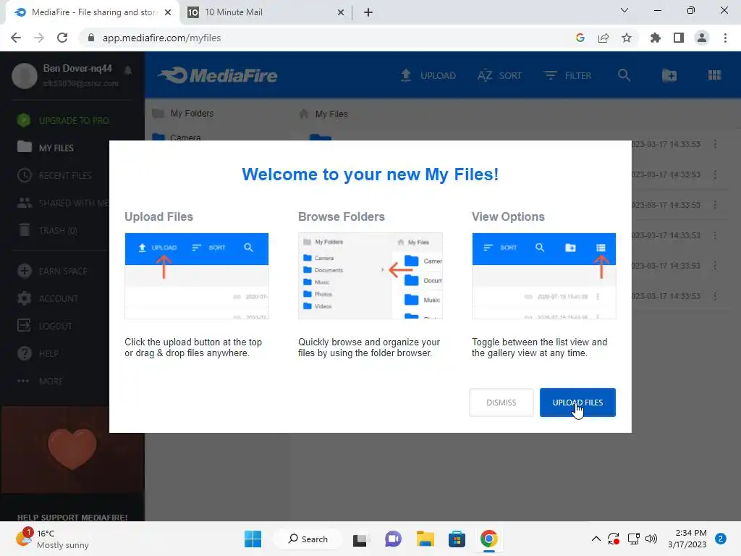Open the clock showing 2:34 PM
Screen dimensions: 741x556
tap(687, 539)
